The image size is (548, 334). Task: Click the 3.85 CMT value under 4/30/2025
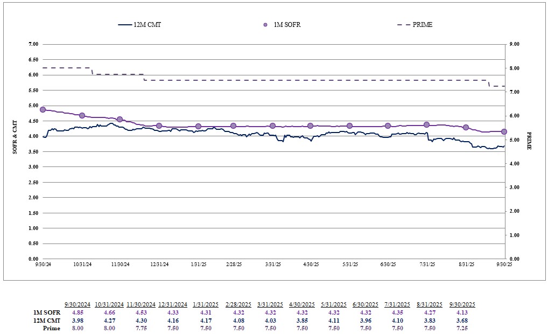(x=300, y=321)
